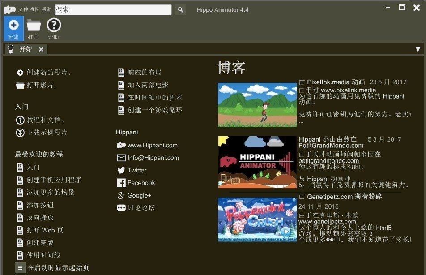Screen dimensions: 426x275
Task: Open the Peppermint Crush blog thumbnail
Action: click(x=257, y=219)
